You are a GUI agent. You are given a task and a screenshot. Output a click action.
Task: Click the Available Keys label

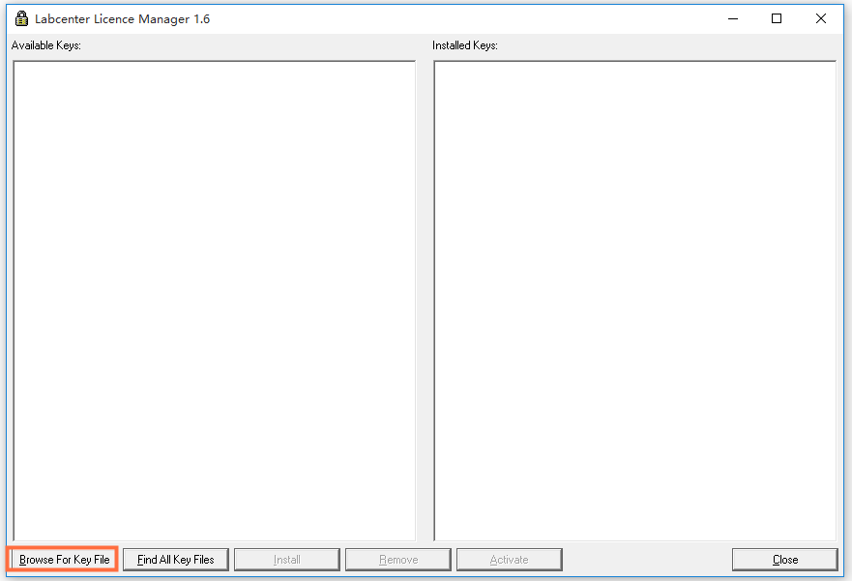(x=46, y=45)
